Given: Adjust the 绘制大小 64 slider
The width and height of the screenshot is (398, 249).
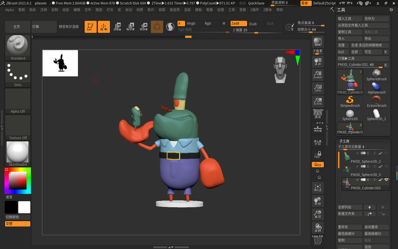Looking at the screenshot, I should [311, 29].
